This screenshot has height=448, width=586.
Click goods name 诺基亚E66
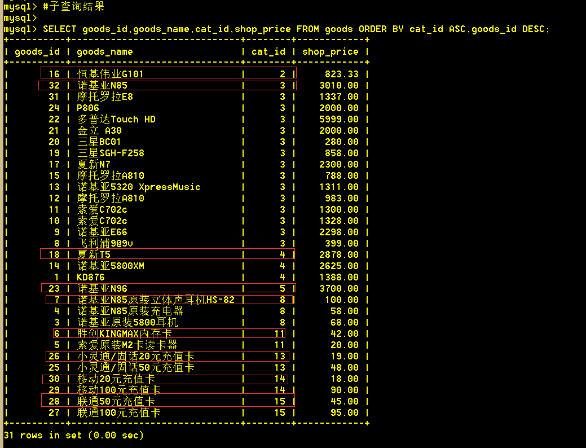pos(102,232)
